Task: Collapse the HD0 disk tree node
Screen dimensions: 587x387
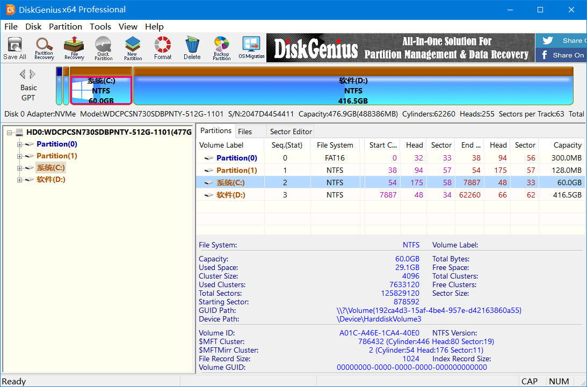Action: tap(10, 132)
